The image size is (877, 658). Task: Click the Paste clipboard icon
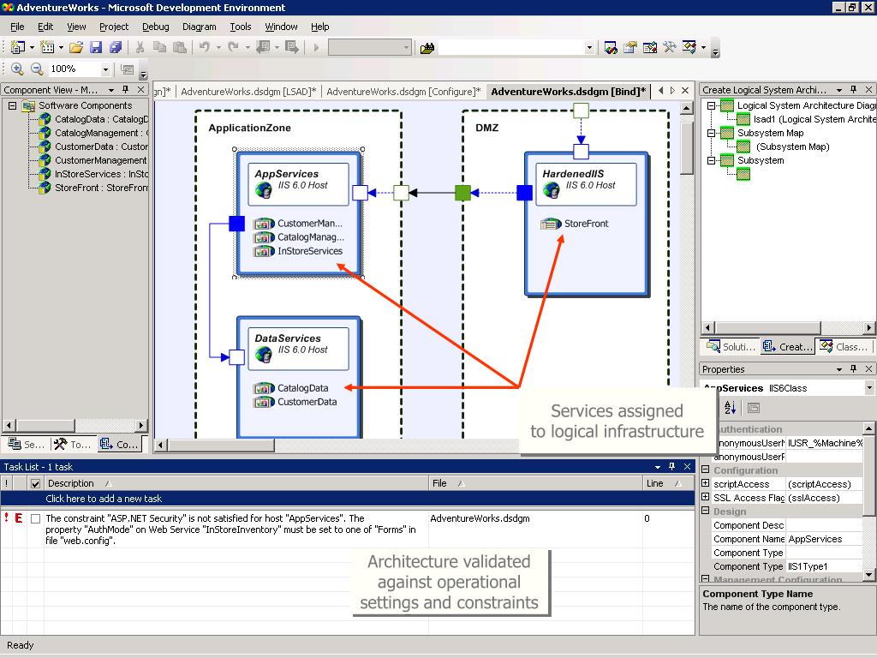[x=179, y=48]
